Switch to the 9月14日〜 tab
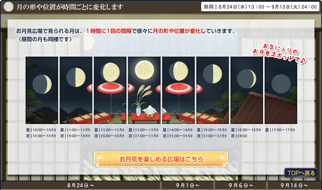This screenshot has height=190, width=322. pyautogui.click(x=294, y=186)
